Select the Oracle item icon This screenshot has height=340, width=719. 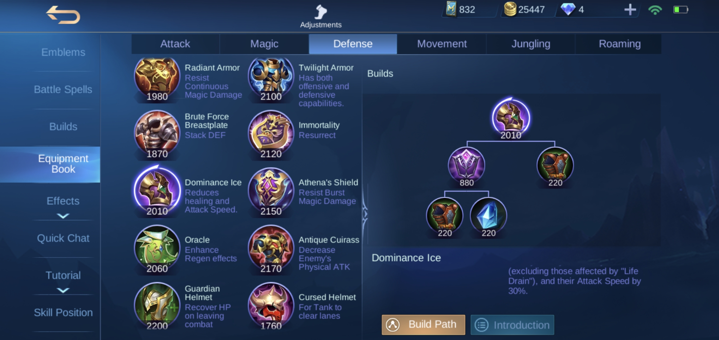(x=157, y=248)
